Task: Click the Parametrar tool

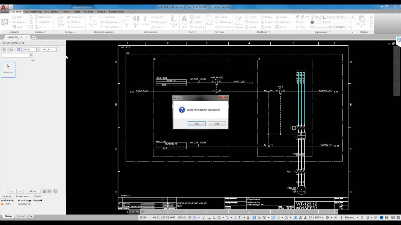Action: (x=75, y=17)
